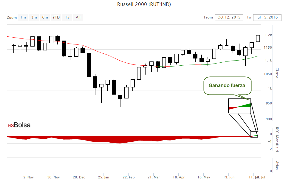Choose the 1y zoom range

(x=67, y=17)
